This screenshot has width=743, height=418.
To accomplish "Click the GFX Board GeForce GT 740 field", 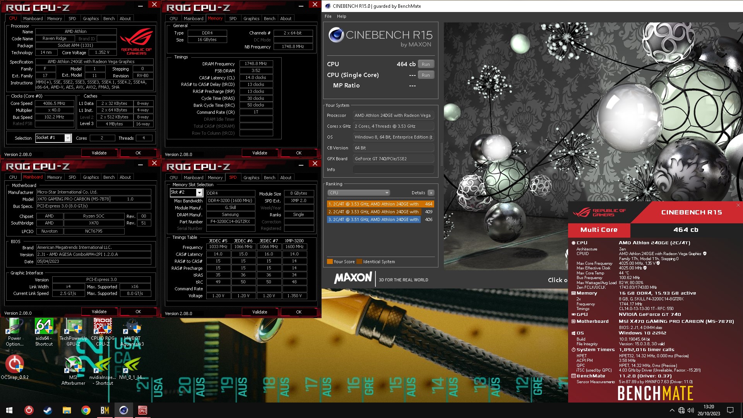I will tap(393, 159).
